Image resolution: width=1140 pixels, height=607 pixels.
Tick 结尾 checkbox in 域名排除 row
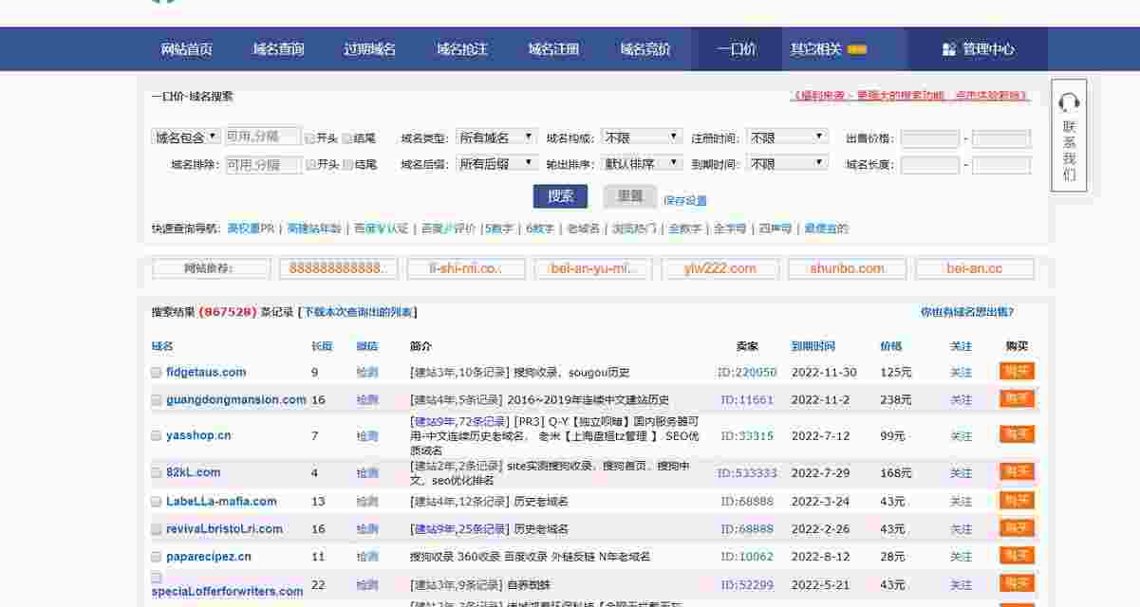pyautogui.click(x=347, y=165)
